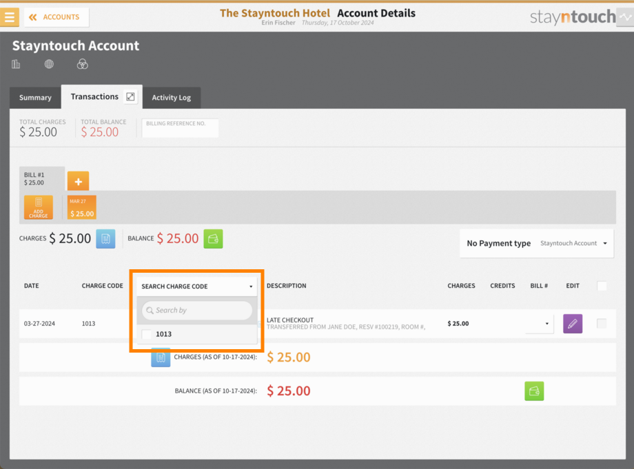
Task: Click the overlapping circles icon
Action: pyautogui.click(x=83, y=64)
